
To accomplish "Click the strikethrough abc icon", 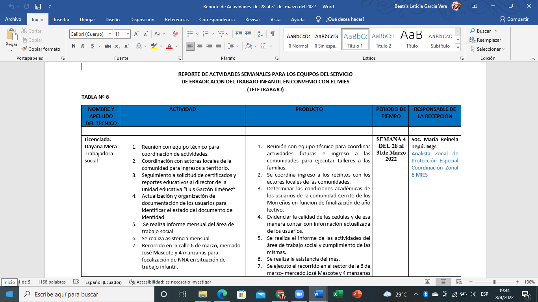I will click(108, 46).
